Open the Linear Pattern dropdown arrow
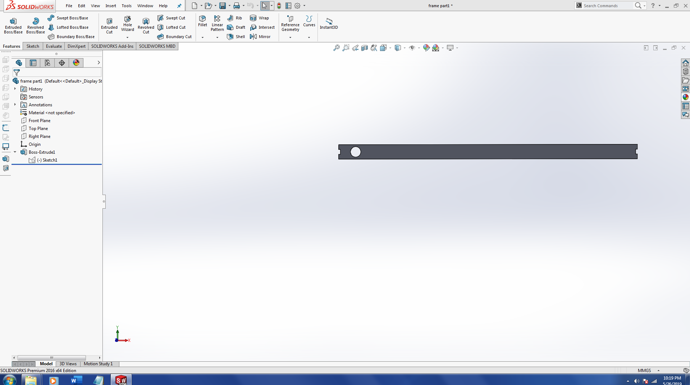The height and width of the screenshot is (385, 690). click(217, 37)
